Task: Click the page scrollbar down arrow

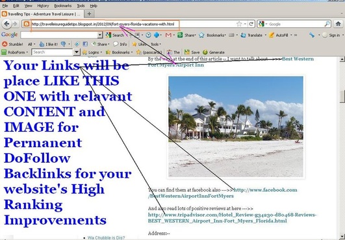Action: click(342, 237)
